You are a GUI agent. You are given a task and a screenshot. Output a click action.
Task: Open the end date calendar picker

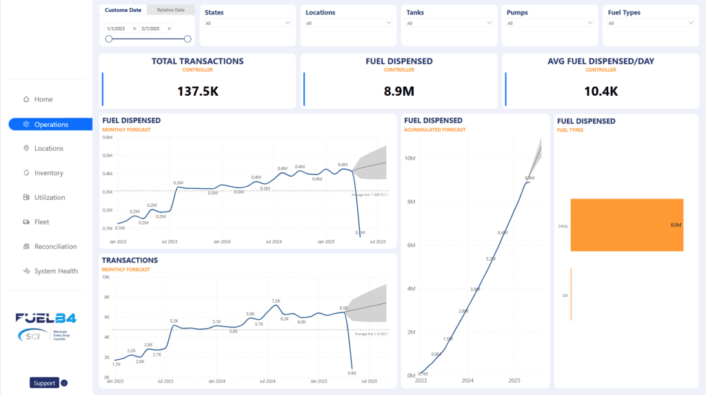(170, 28)
